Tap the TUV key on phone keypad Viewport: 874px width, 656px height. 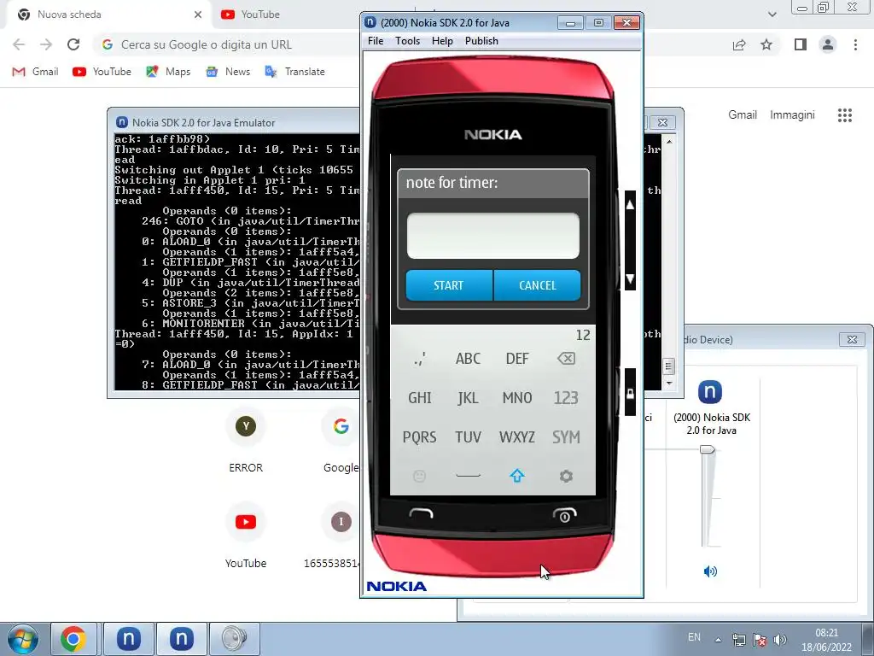coord(468,436)
